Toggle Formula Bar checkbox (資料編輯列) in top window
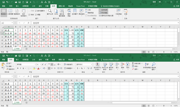The image size is (180, 107). click(x=36, y=11)
